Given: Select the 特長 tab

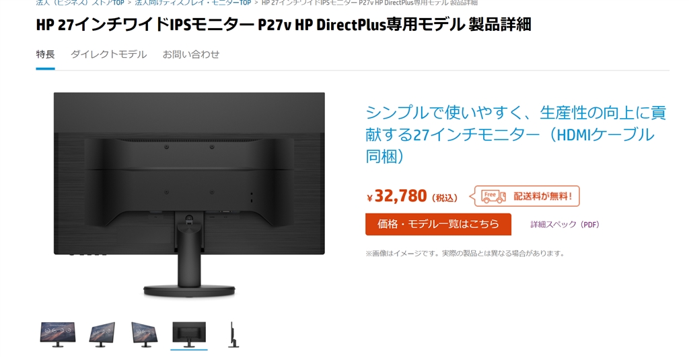Looking at the screenshot, I should [45, 54].
